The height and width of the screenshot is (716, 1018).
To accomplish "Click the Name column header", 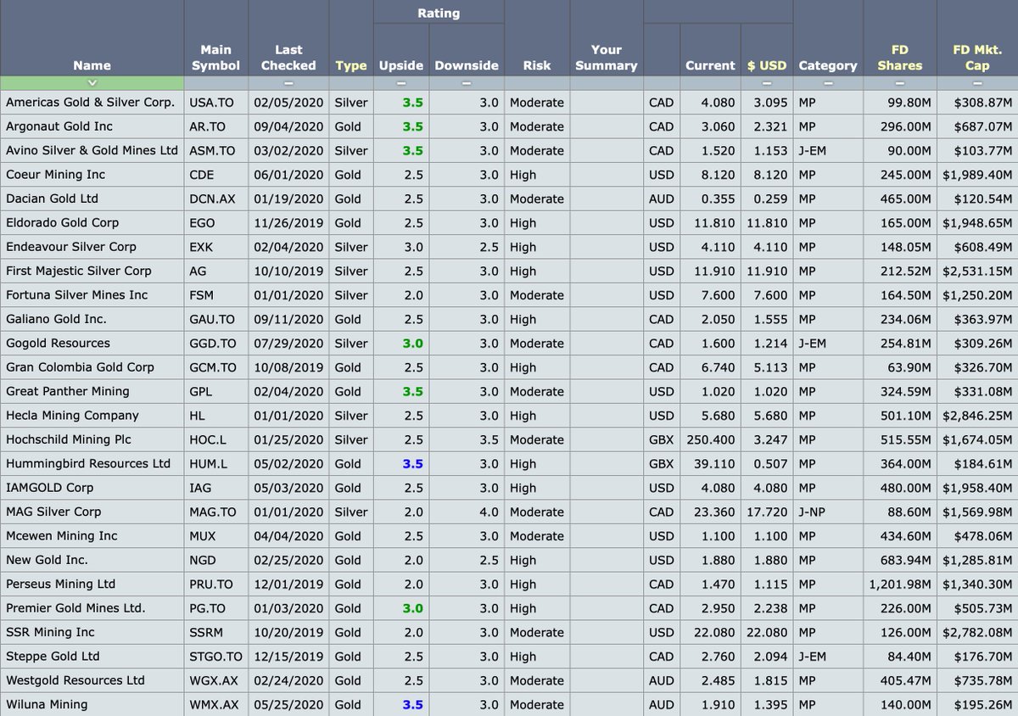I will (x=92, y=65).
